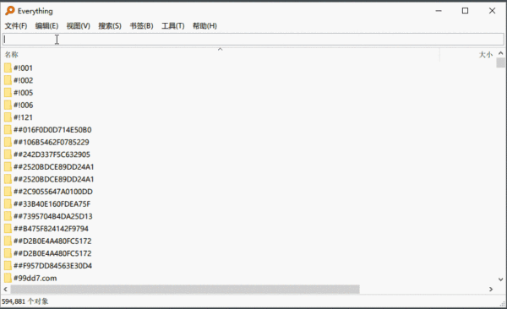Click folder icon of #!121
Viewport: 507px width, 309px height.
tap(8, 117)
